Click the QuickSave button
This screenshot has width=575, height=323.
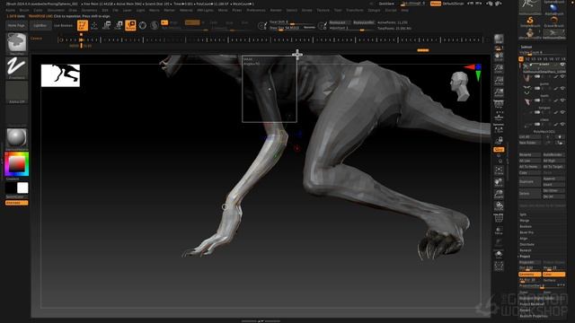(x=386, y=4)
